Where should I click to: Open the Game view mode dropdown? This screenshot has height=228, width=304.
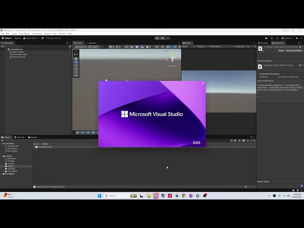[189, 47]
